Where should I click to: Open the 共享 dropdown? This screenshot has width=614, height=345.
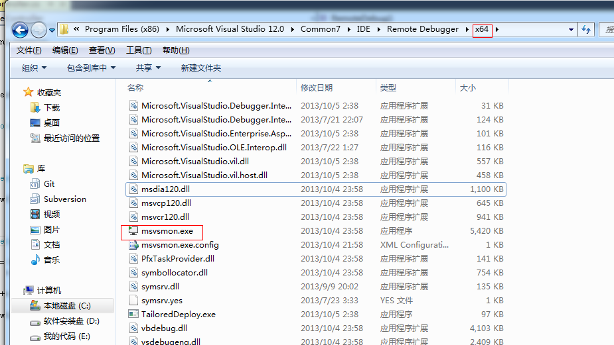click(x=148, y=68)
